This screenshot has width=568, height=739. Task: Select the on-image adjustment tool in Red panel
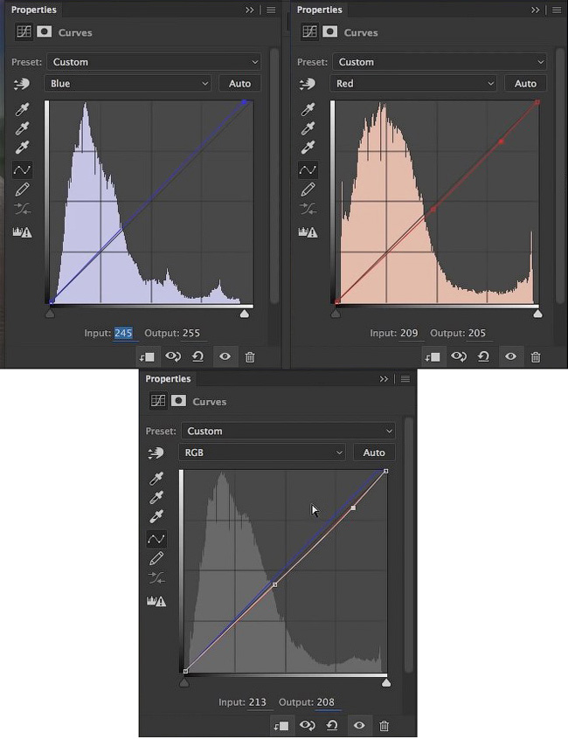[x=308, y=84]
